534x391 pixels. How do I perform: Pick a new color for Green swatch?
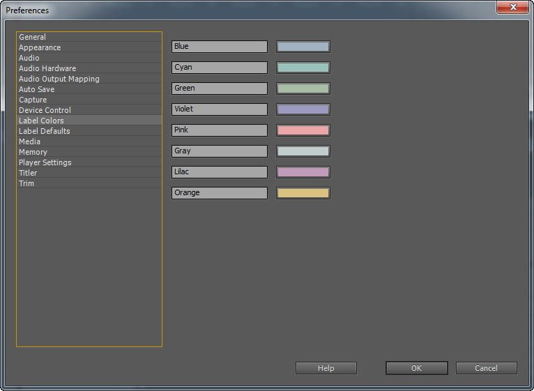tap(303, 89)
